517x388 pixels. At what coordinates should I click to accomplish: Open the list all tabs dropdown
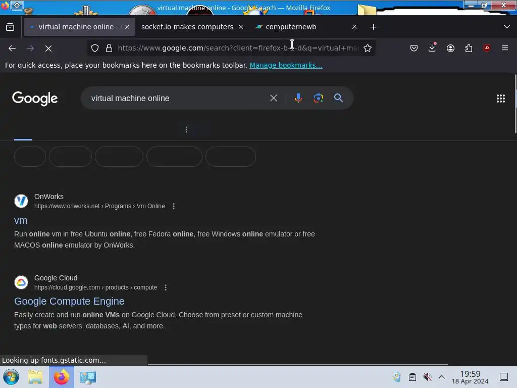pos(507,27)
